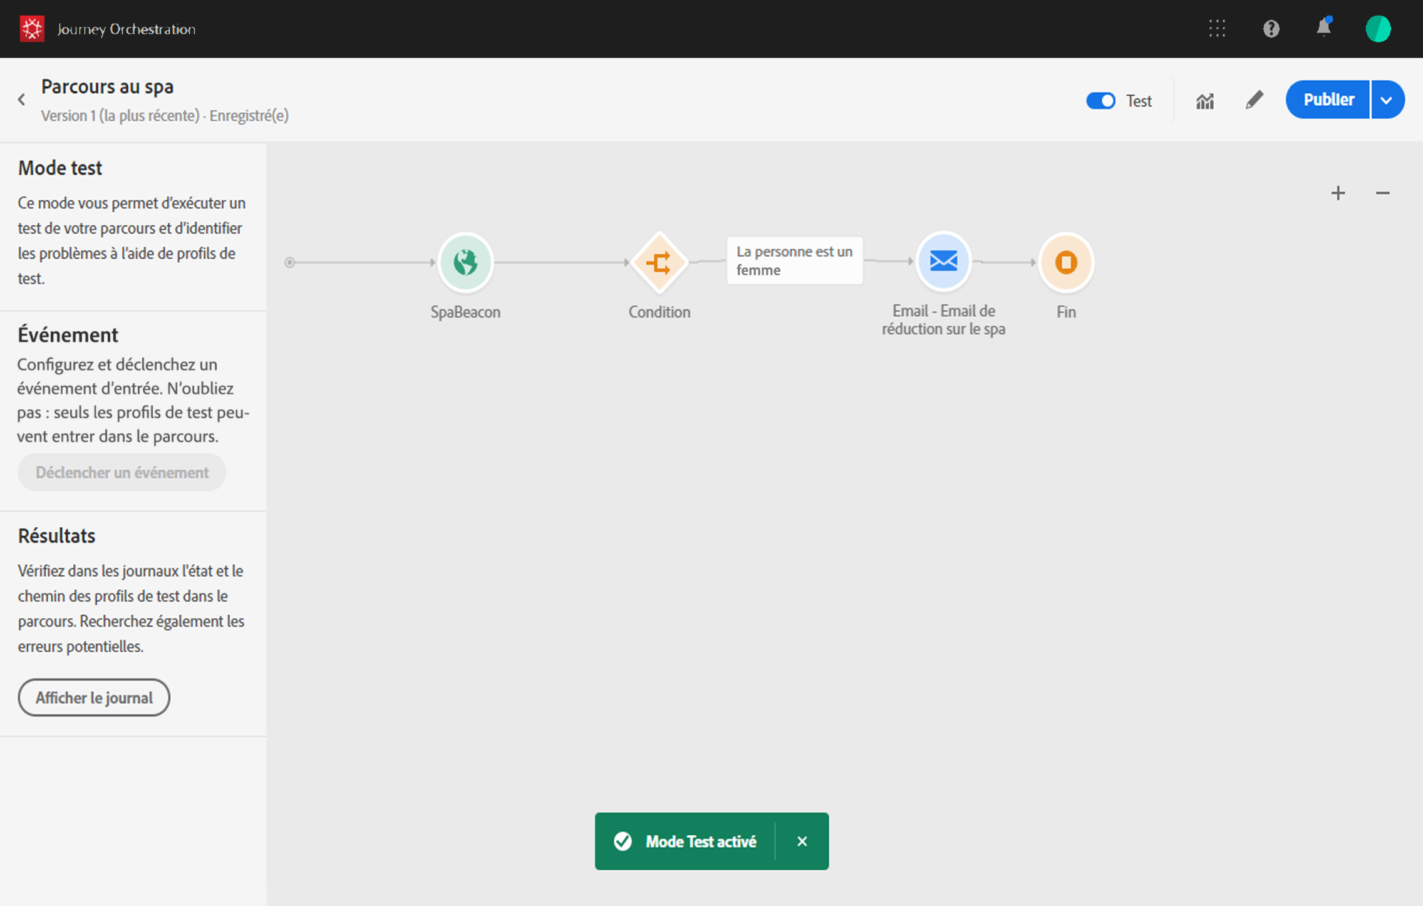
Task: Click the pencil edit icon
Action: tap(1254, 100)
